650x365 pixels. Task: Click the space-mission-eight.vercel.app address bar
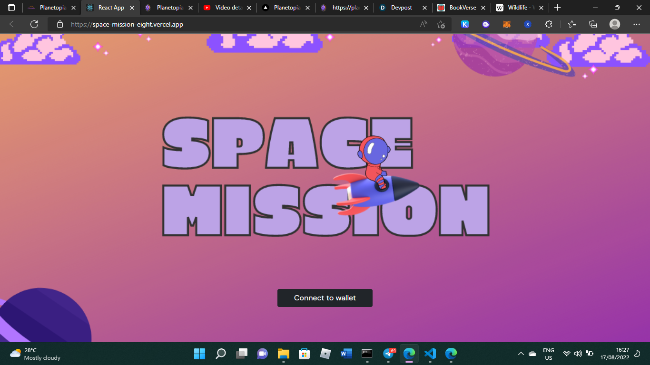click(249, 24)
